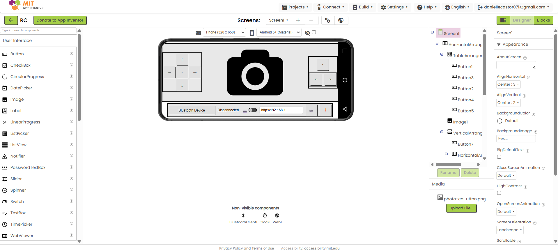Image resolution: width=558 pixels, height=251 pixels.
Task: Remove screen with the minus icon
Action: (x=311, y=20)
